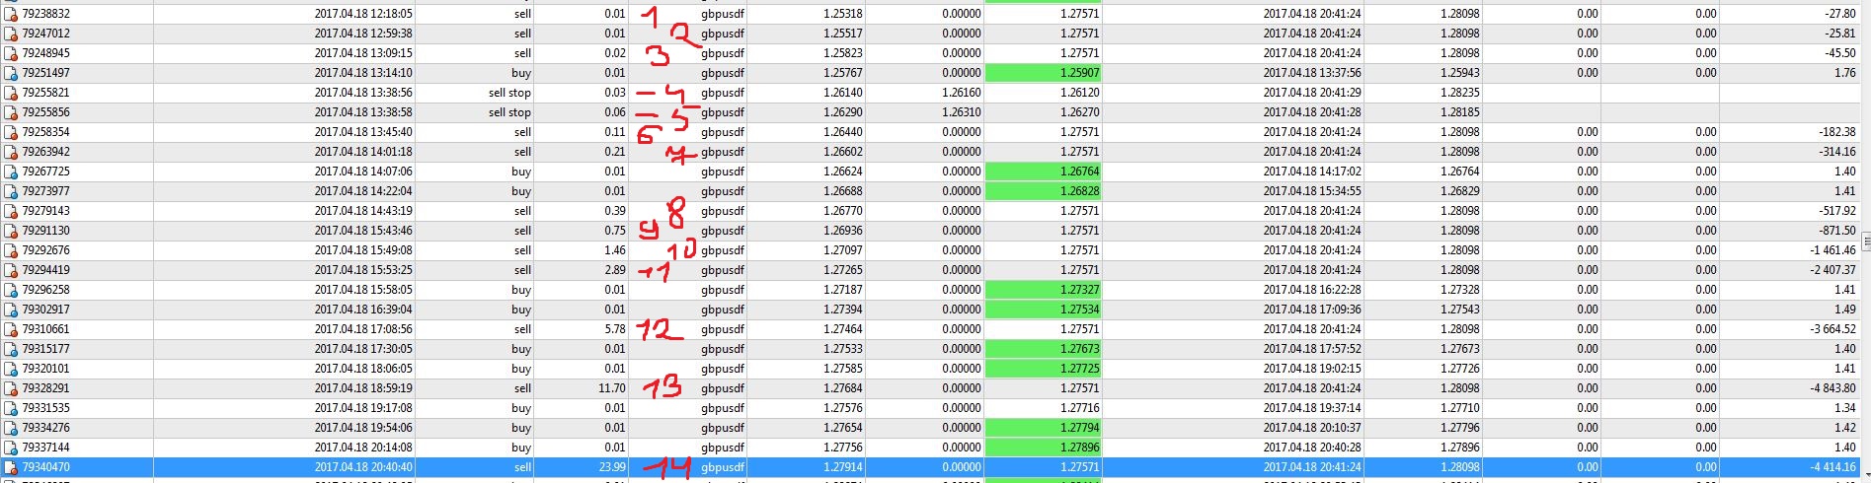The width and height of the screenshot is (1871, 483).
Task: Click the pending order icon for ticket 79255856
Action: pyautogui.click(x=11, y=112)
